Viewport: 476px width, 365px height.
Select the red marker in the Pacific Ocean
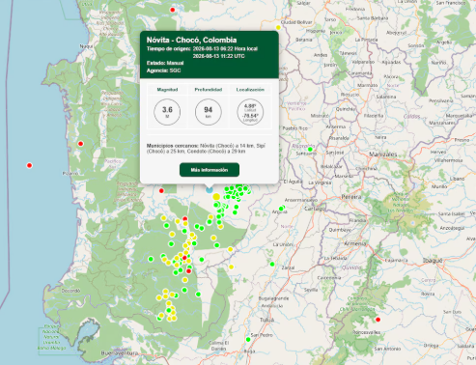pyautogui.click(x=29, y=165)
